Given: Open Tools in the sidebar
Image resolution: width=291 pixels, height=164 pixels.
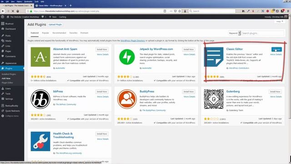Looking at the screenshot, I should point(8,94).
